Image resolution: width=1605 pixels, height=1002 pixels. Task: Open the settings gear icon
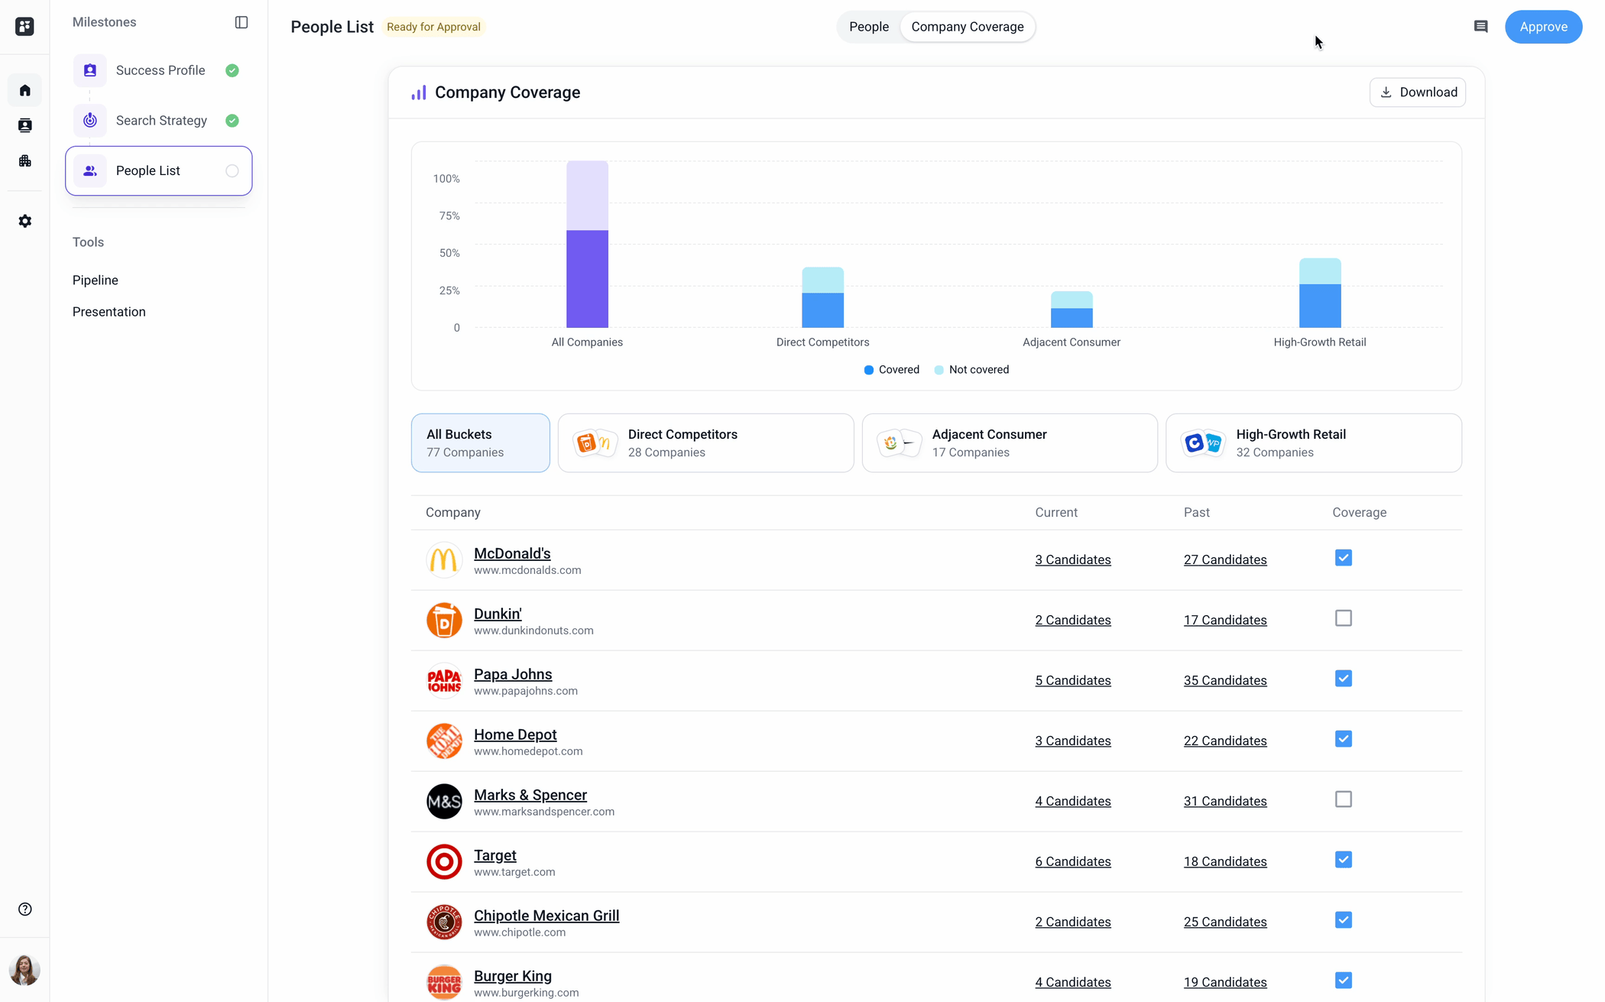coord(25,221)
